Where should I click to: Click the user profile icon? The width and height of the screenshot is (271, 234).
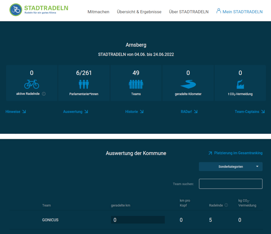[219, 11]
